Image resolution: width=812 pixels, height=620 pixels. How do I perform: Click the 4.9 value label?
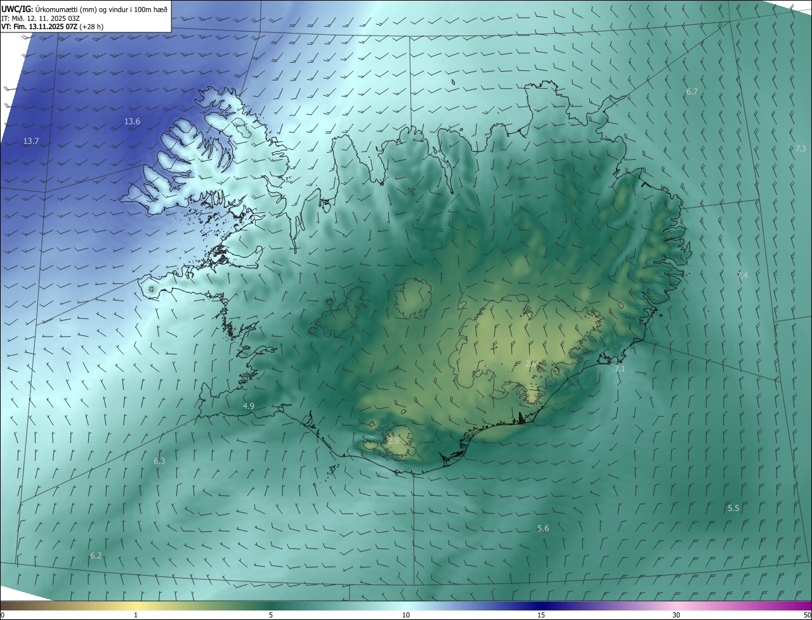coord(249,406)
